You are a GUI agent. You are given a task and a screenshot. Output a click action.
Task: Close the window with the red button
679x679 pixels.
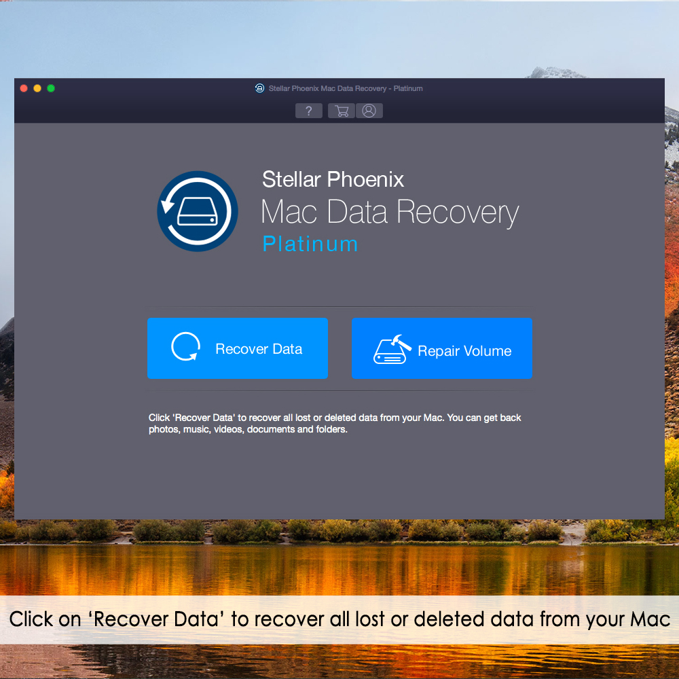point(24,88)
